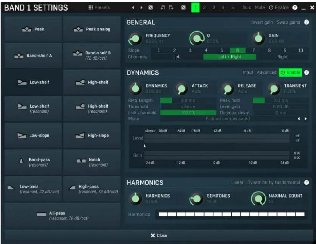
Task: Toggle the Dynamics Enable button
Action: [290, 73]
